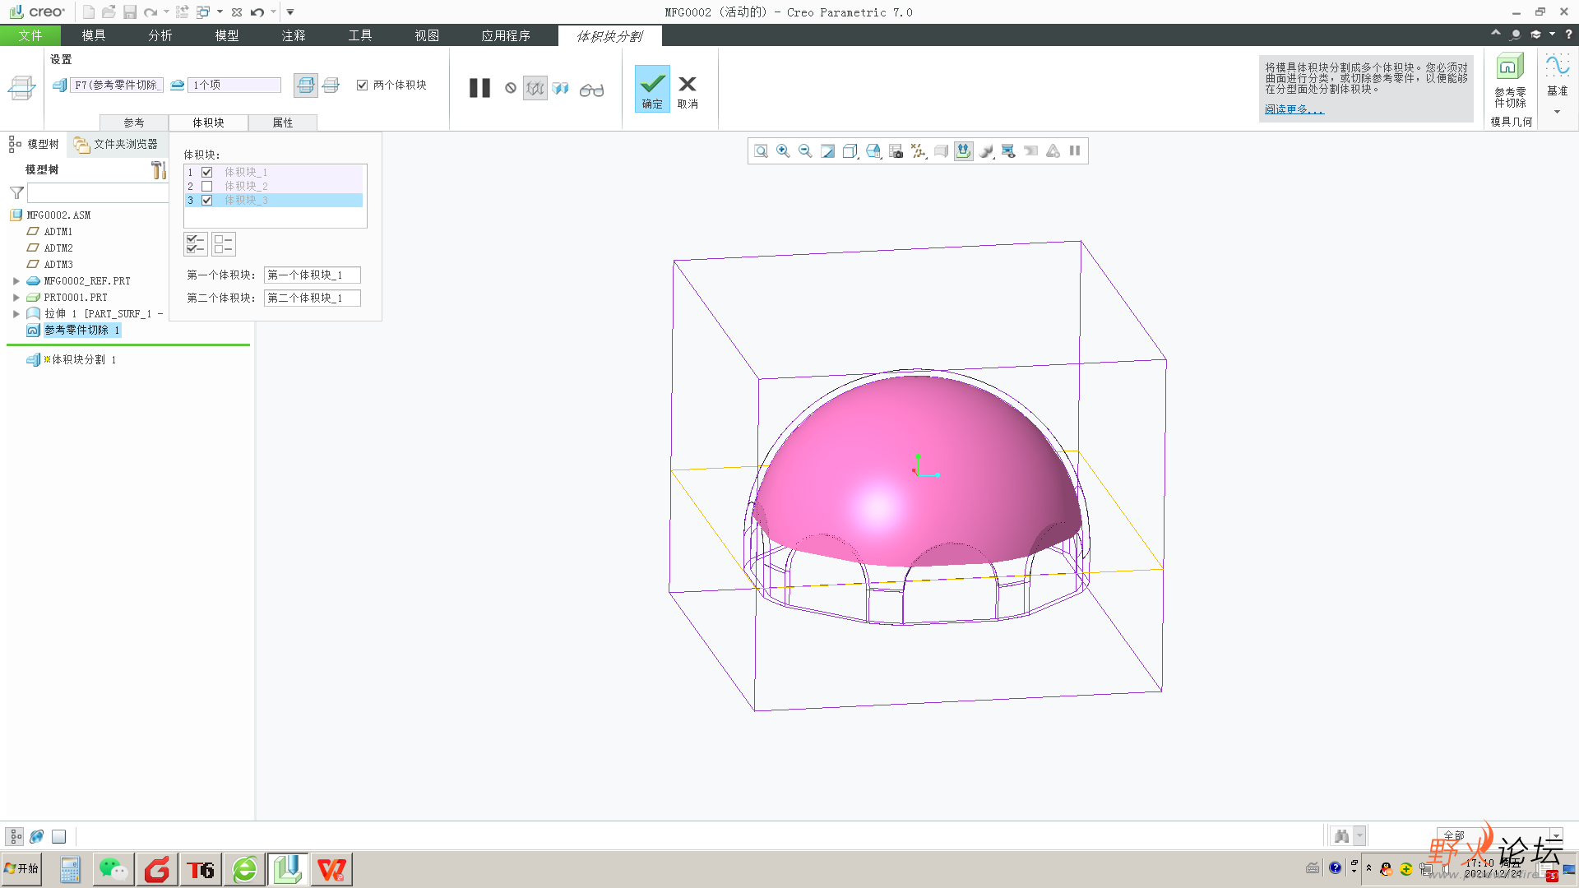Click the model tree filter search field
This screenshot has width=1579, height=888.
pyautogui.click(x=98, y=193)
